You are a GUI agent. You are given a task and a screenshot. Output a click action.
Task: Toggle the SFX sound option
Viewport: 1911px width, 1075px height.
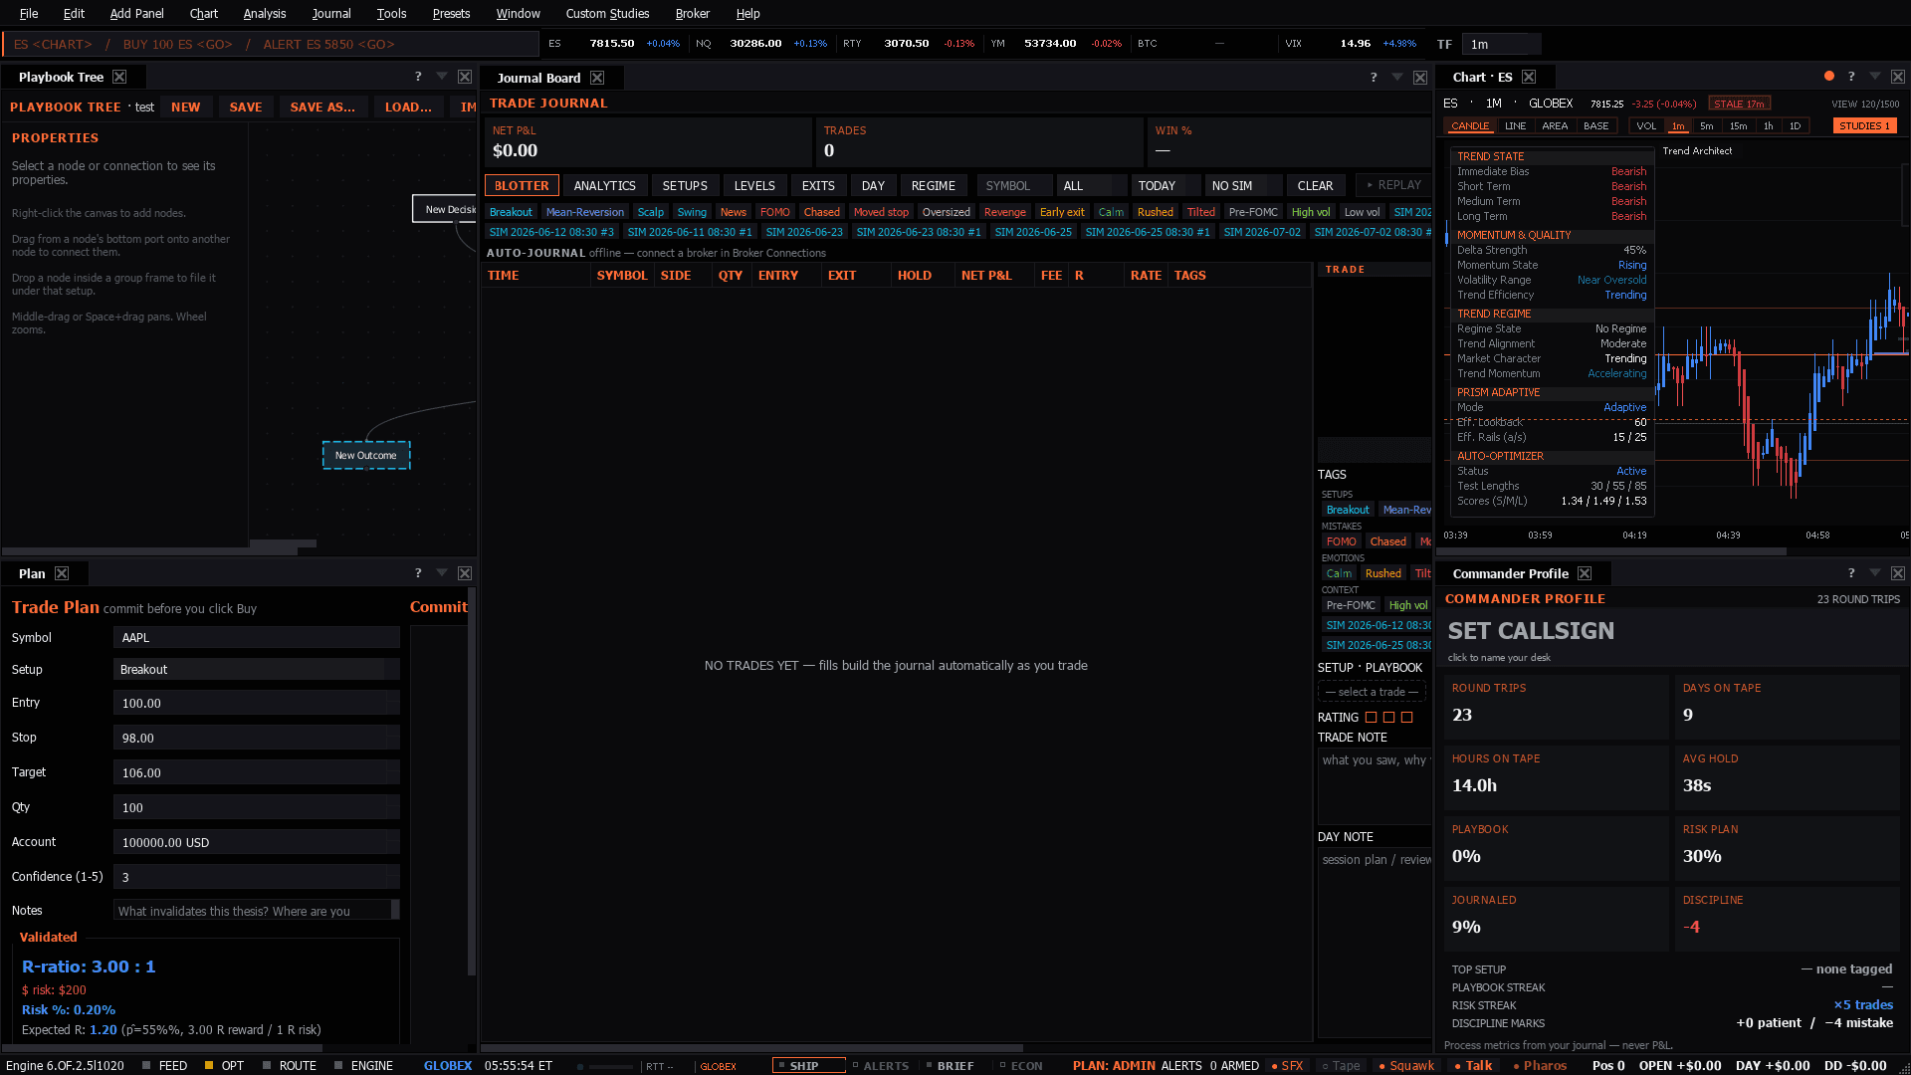pyautogui.click(x=1287, y=1065)
